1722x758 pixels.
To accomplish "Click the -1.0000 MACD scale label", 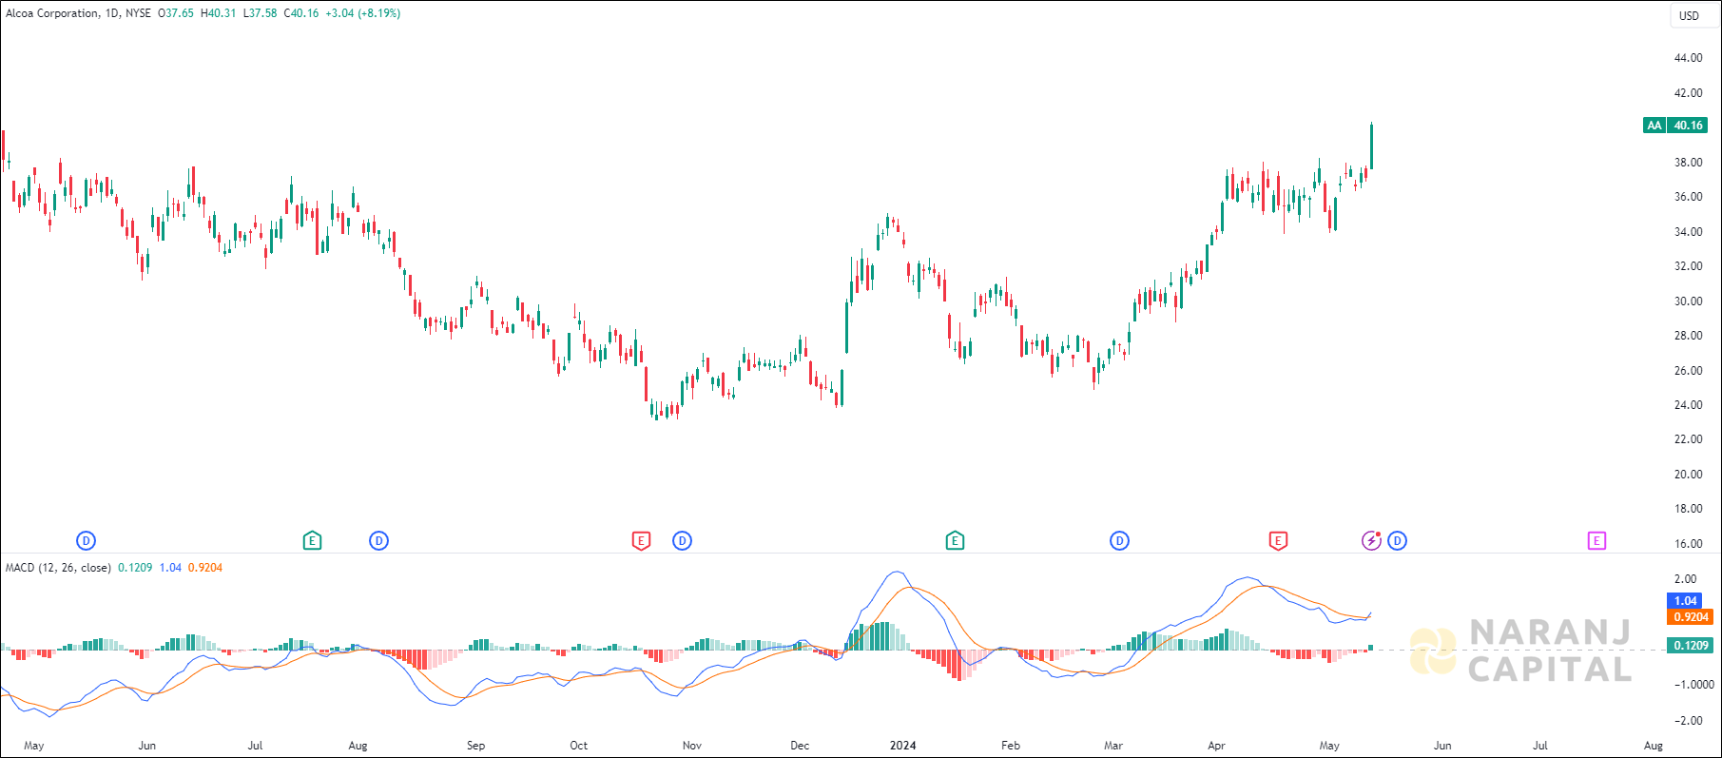I will coord(1693,685).
